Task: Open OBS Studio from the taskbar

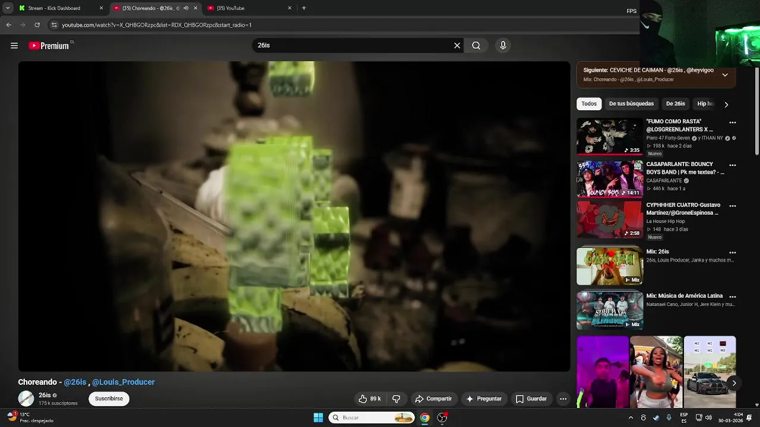Action: pos(442,418)
